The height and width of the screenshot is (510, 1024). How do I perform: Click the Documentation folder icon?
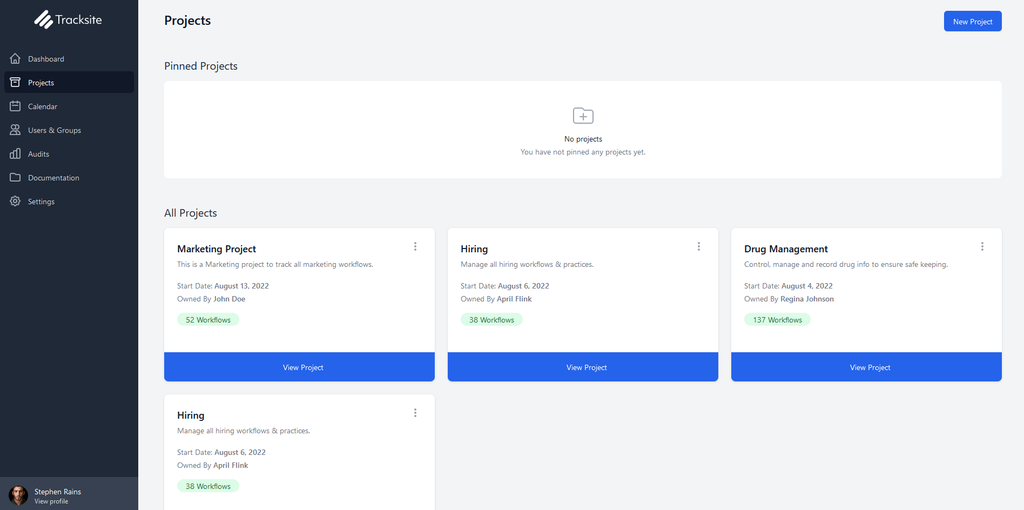tap(15, 177)
